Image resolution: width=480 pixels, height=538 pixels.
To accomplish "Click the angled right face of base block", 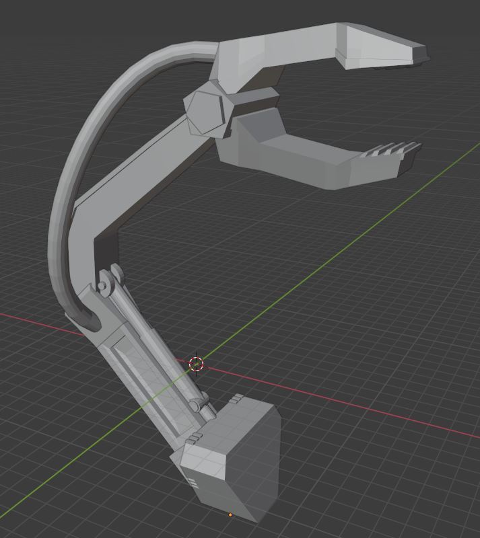I will pos(254,463).
